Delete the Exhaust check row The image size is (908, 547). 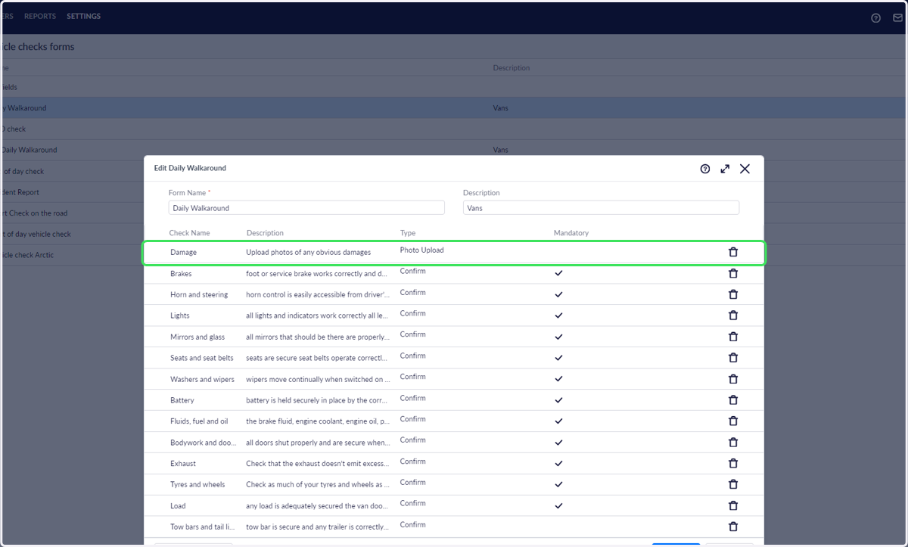732,463
